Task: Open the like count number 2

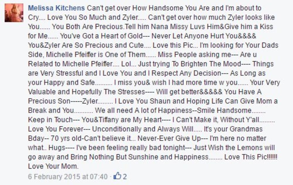Action: [125, 177]
